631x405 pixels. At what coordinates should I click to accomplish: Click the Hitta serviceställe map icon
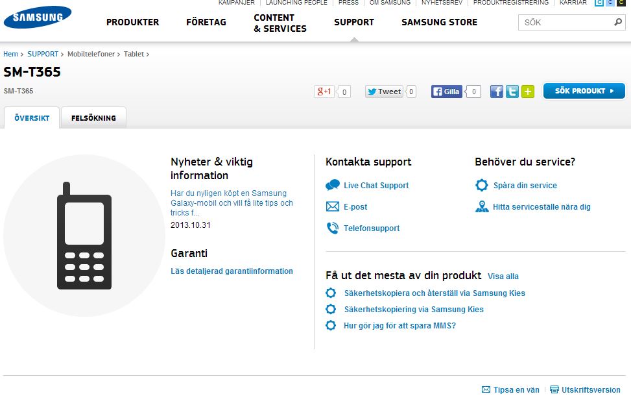(x=482, y=207)
